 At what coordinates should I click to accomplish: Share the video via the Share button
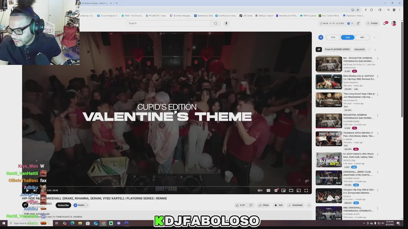coord(264,205)
